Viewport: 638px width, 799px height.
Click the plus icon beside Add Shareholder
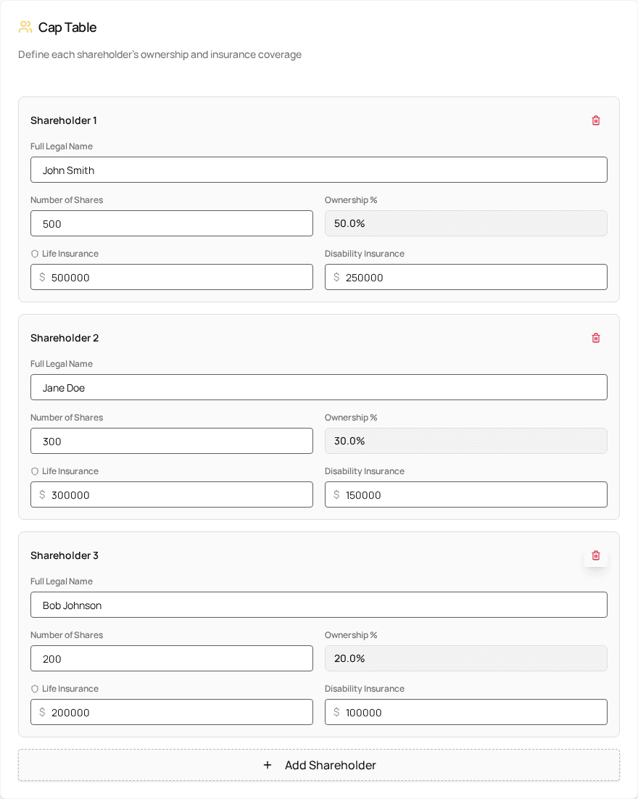click(268, 765)
